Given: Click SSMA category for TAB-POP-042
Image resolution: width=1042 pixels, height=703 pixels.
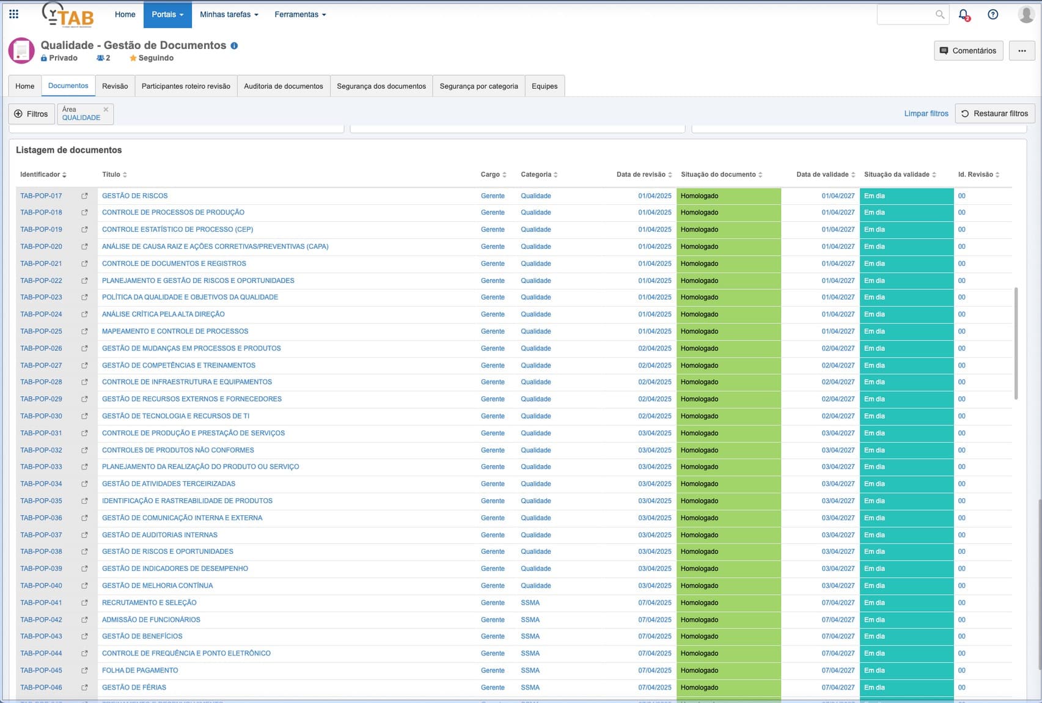Looking at the screenshot, I should coord(530,620).
